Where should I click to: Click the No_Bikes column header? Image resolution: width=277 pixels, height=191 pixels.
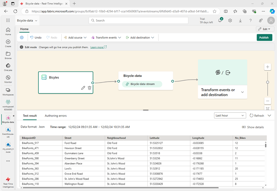249,138
